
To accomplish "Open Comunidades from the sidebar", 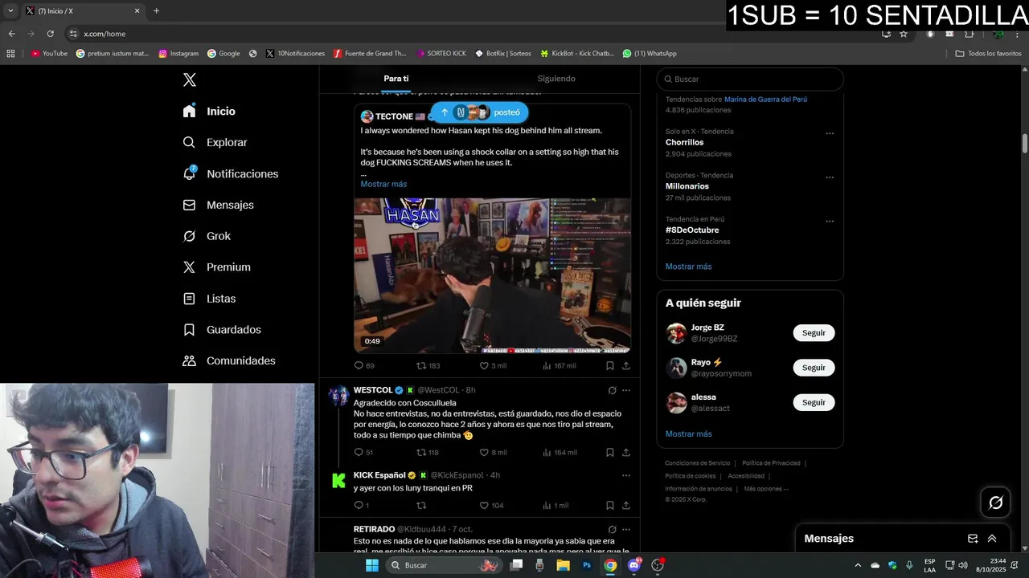I will coord(229,360).
